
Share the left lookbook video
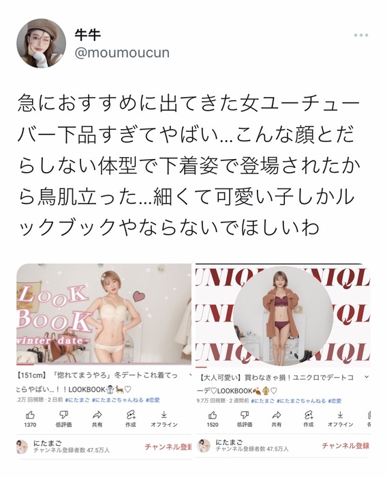(97, 419)
